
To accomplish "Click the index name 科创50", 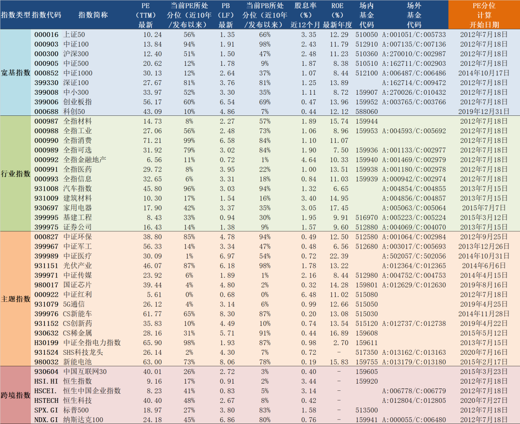I will (74, 112).
